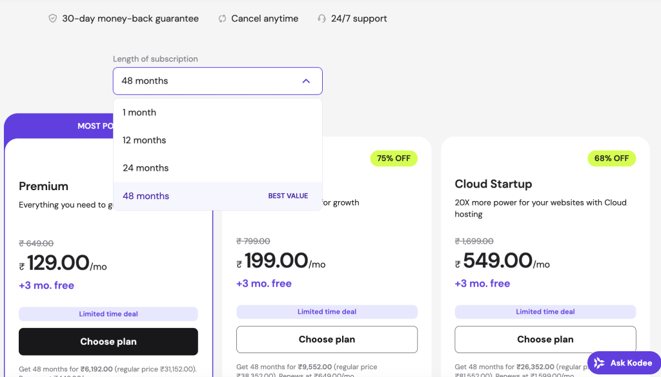Click Limited time deal under Cloud Startup
The width and height of the screenshot is (661, 377).
[x=545, y=312]
